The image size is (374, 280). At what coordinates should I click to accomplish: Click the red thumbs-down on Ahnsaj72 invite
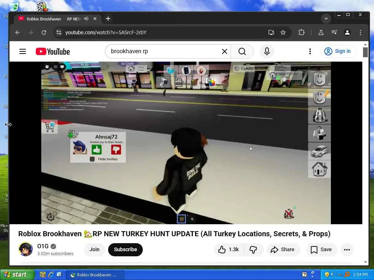[116, 150]
